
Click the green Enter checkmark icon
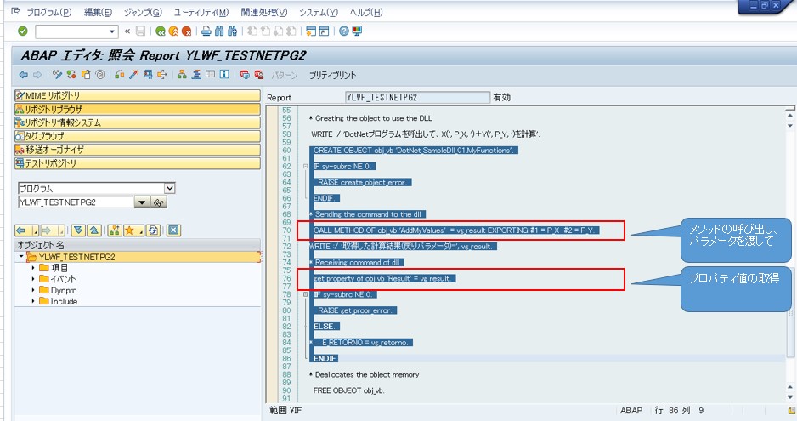22,31
